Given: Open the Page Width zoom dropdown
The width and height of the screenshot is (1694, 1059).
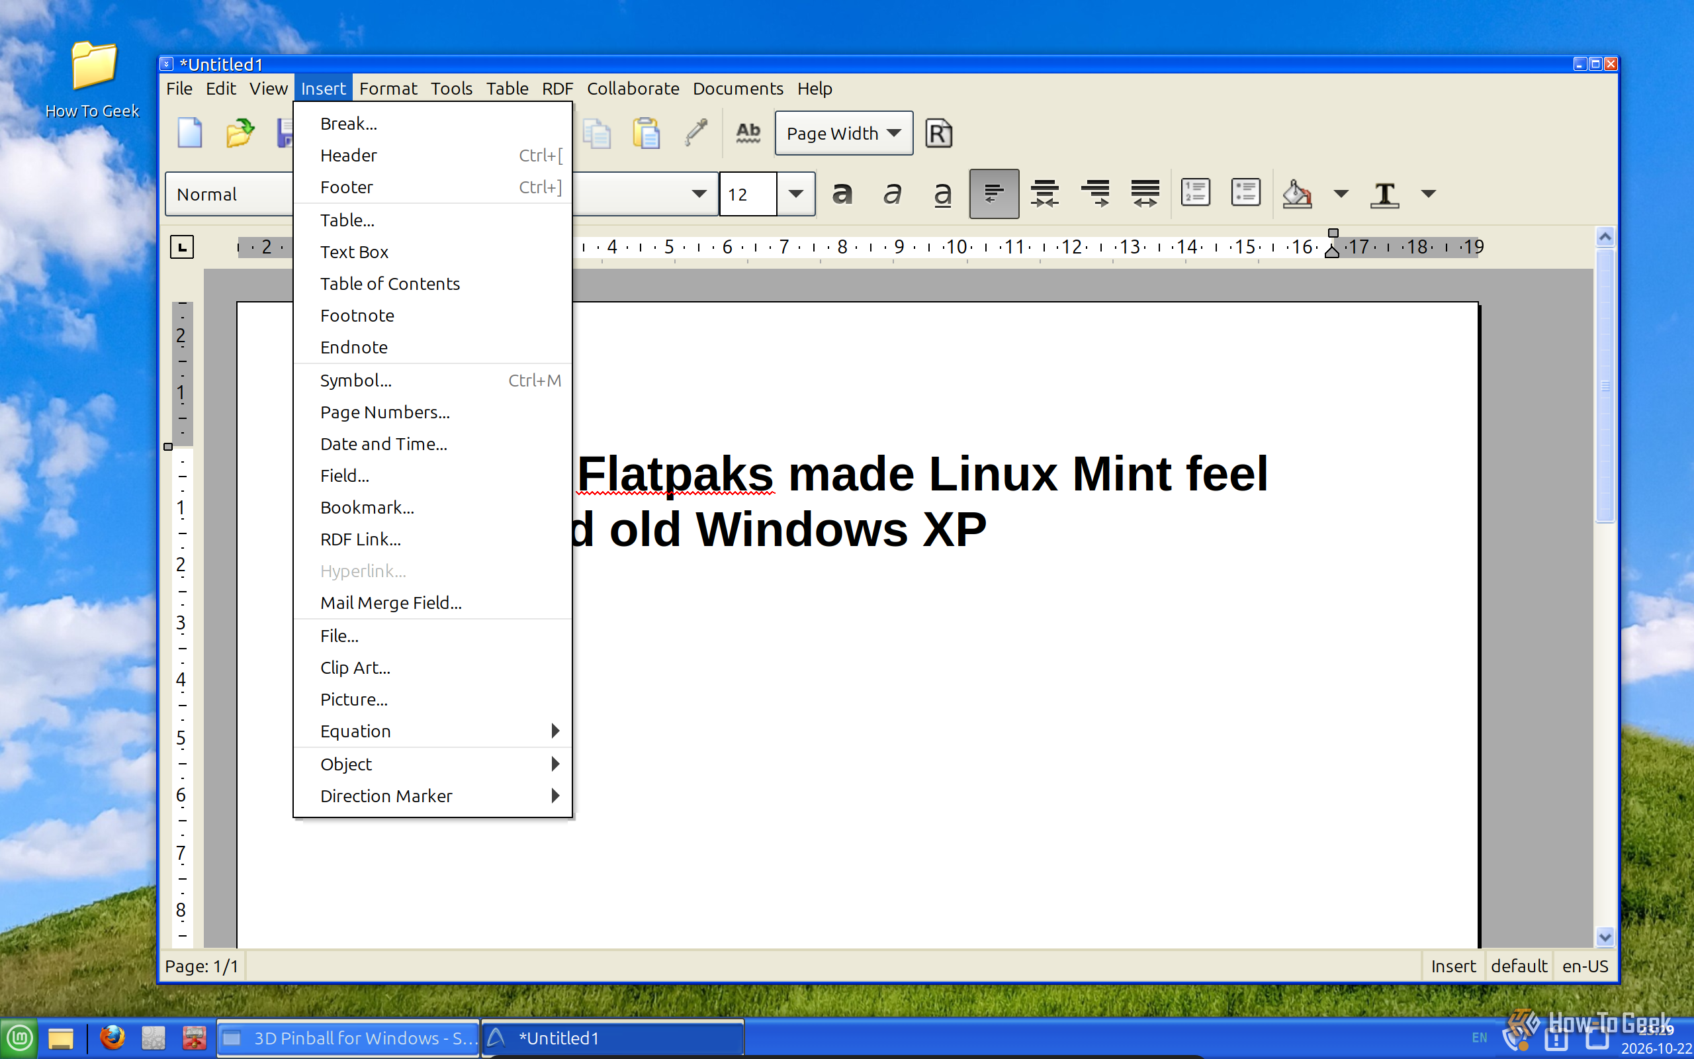Looking at the screenshot, I should (844, 133).
